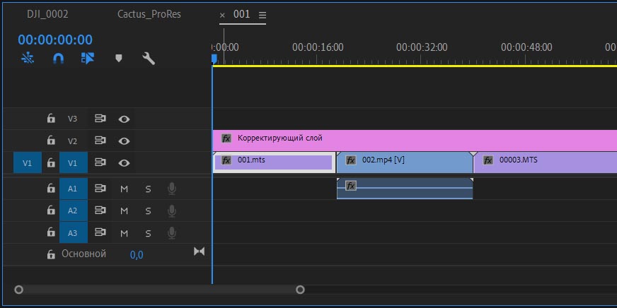Toggle A2 track targeting button
This screenshot has width=617, height=308.
[73, 211]
